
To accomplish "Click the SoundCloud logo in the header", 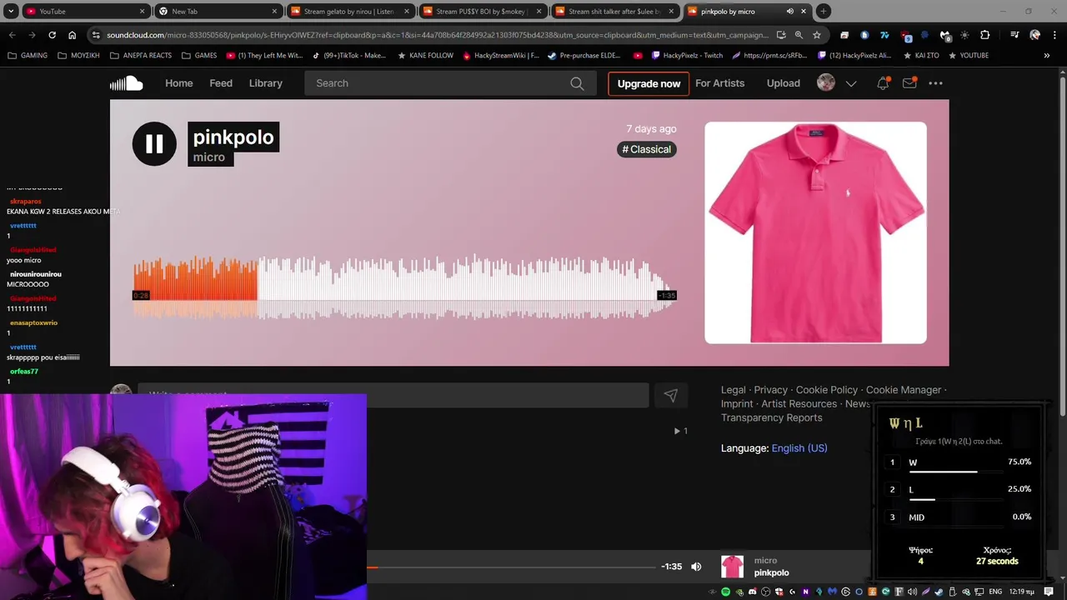I will (x=127, y=83).
